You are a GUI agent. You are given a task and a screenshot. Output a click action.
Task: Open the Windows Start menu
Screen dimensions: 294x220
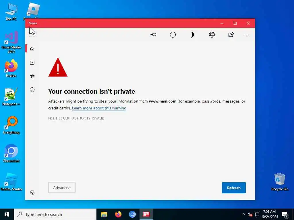pos(7,214)
